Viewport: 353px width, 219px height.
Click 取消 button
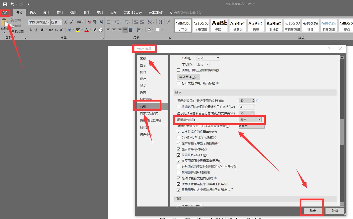click(x=335, y=211)
